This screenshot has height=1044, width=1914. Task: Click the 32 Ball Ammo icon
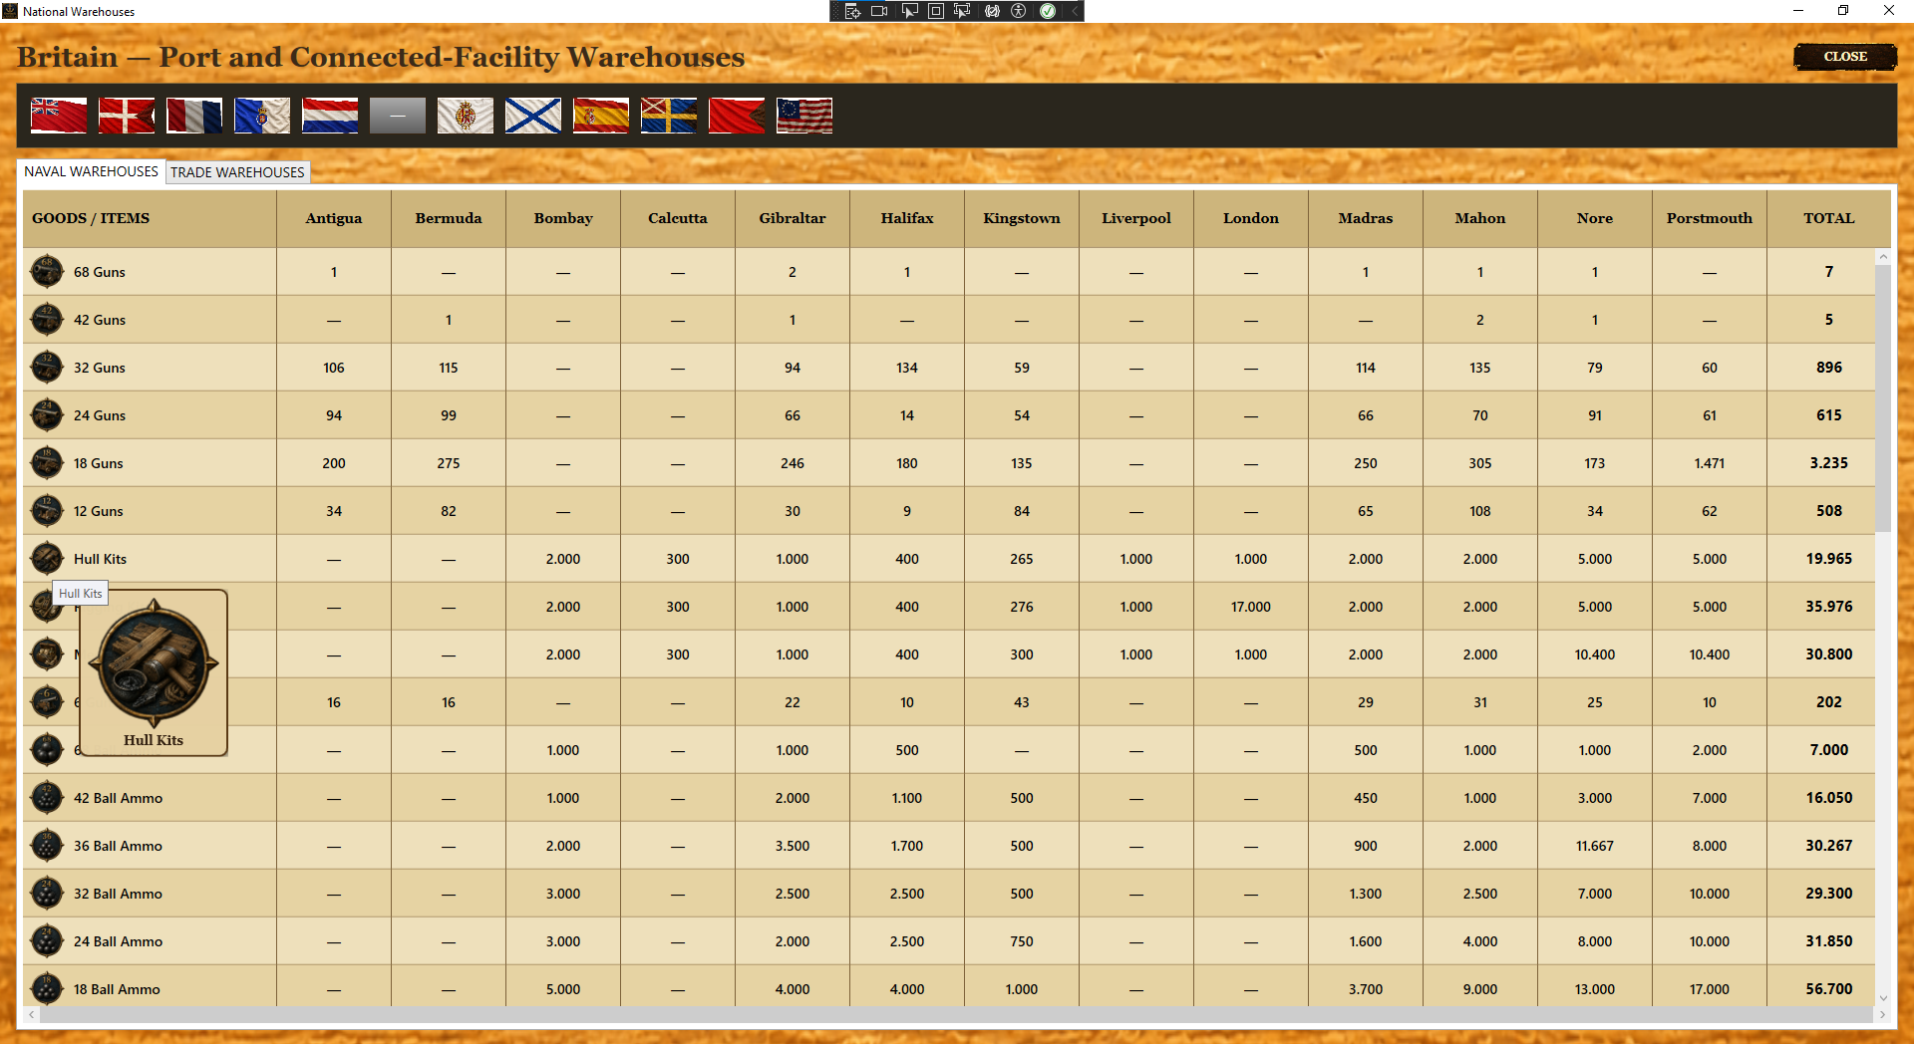point(47,893)
